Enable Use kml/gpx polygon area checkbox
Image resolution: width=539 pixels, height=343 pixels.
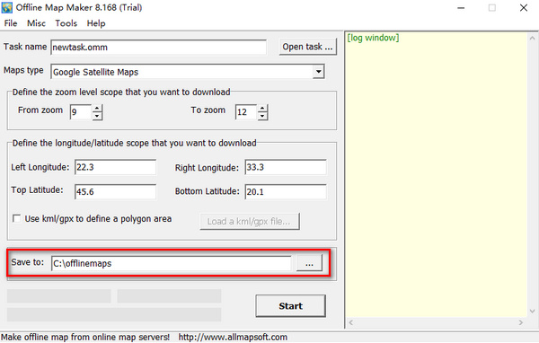[16, 218]
